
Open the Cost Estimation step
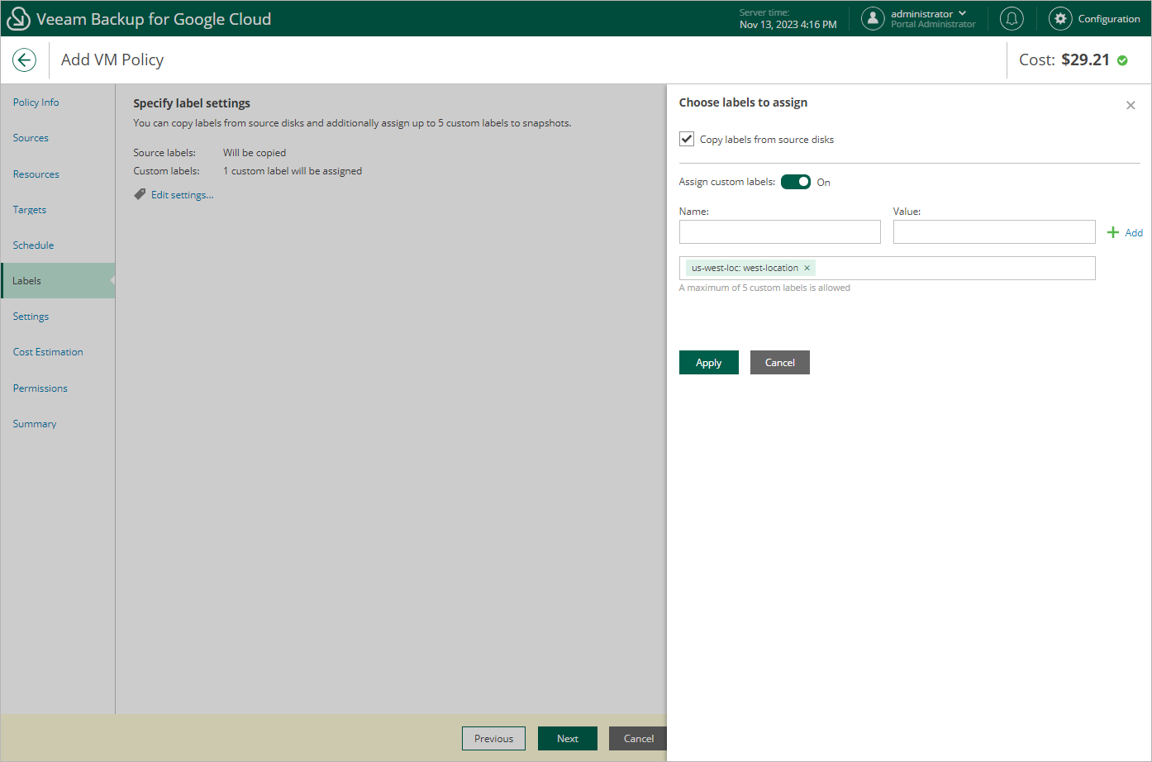(48, 352)
